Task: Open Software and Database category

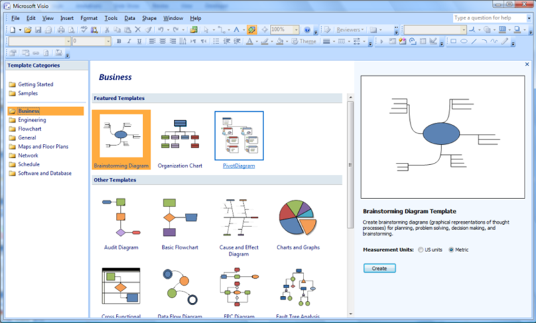Action: pyautogui.click(x=44, y=174)
